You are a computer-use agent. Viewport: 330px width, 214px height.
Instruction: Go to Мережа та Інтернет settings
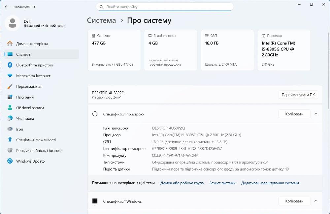click(42, 76)
